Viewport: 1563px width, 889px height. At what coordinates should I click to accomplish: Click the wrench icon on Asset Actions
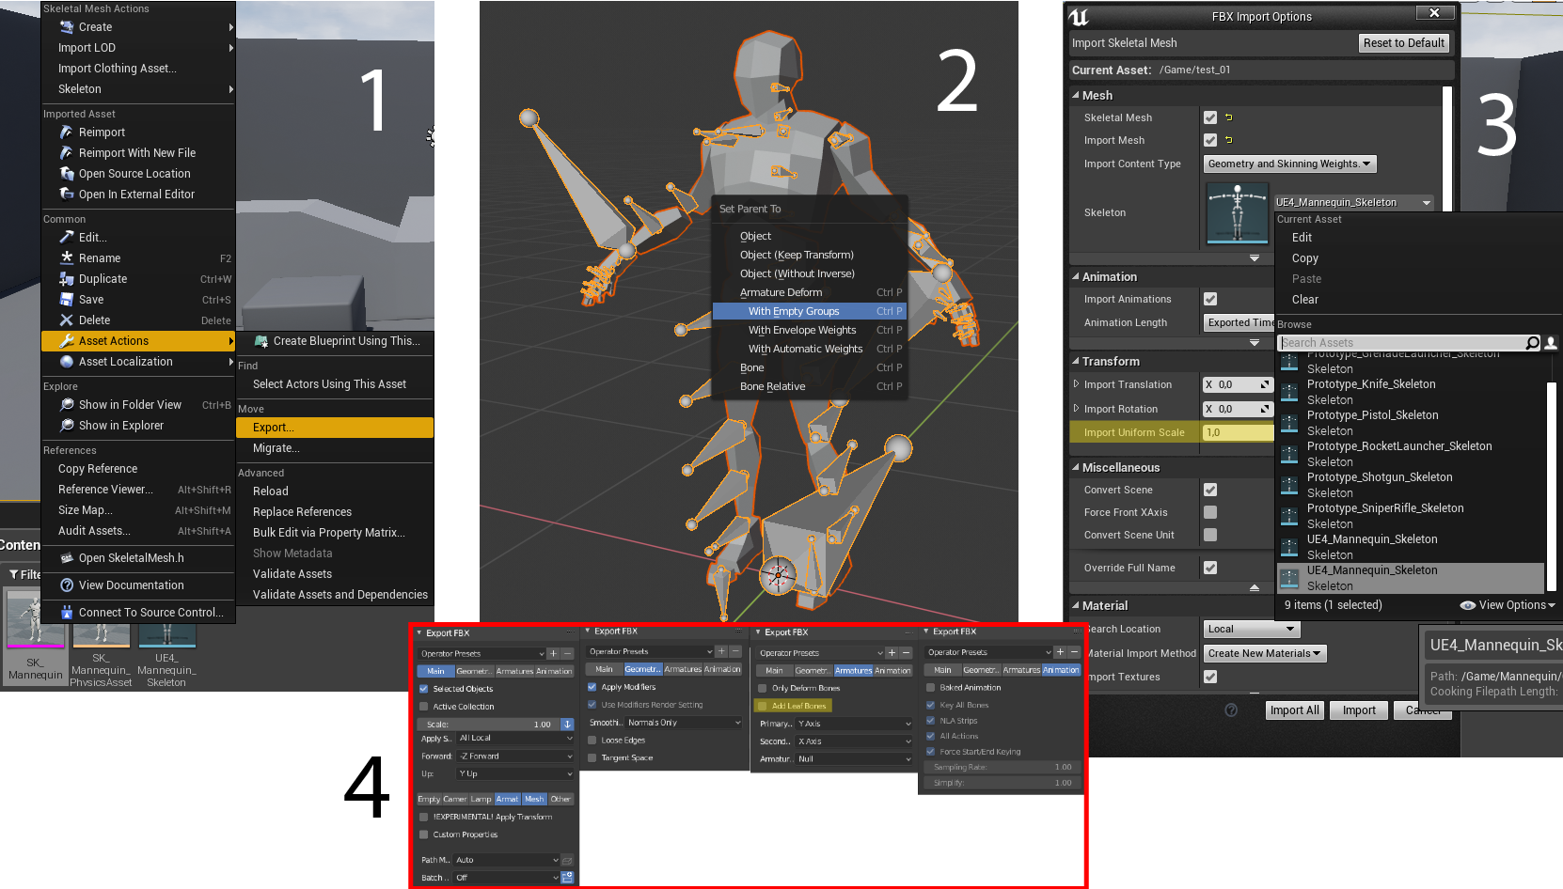point(67,341)
